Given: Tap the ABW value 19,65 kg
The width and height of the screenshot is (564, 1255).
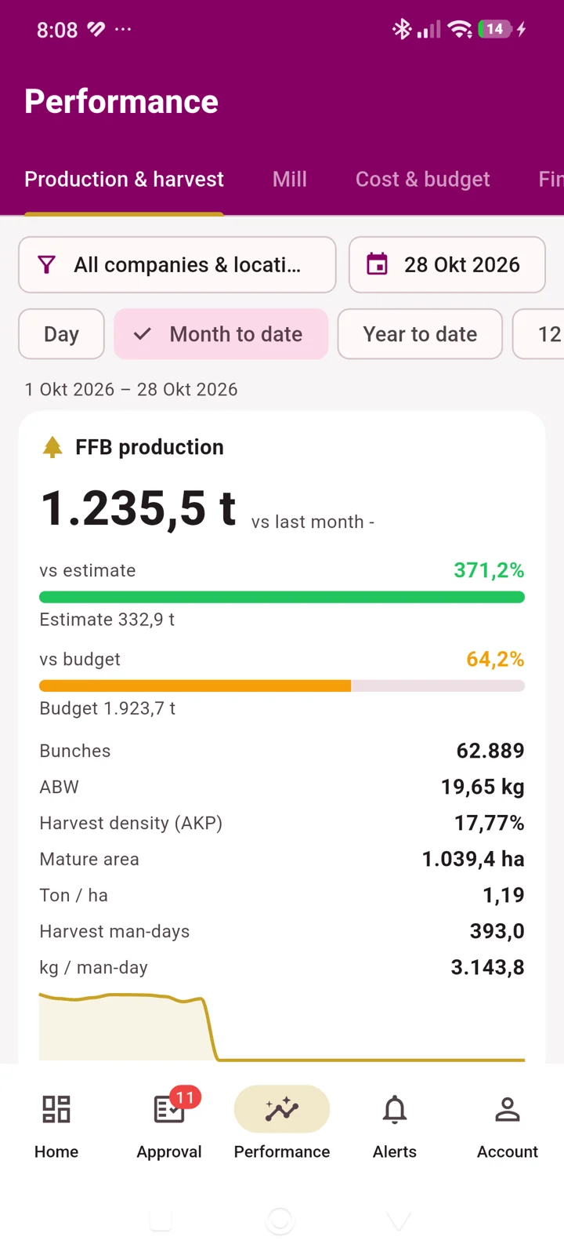Looking at the screenshot, I should click(483, 787).
